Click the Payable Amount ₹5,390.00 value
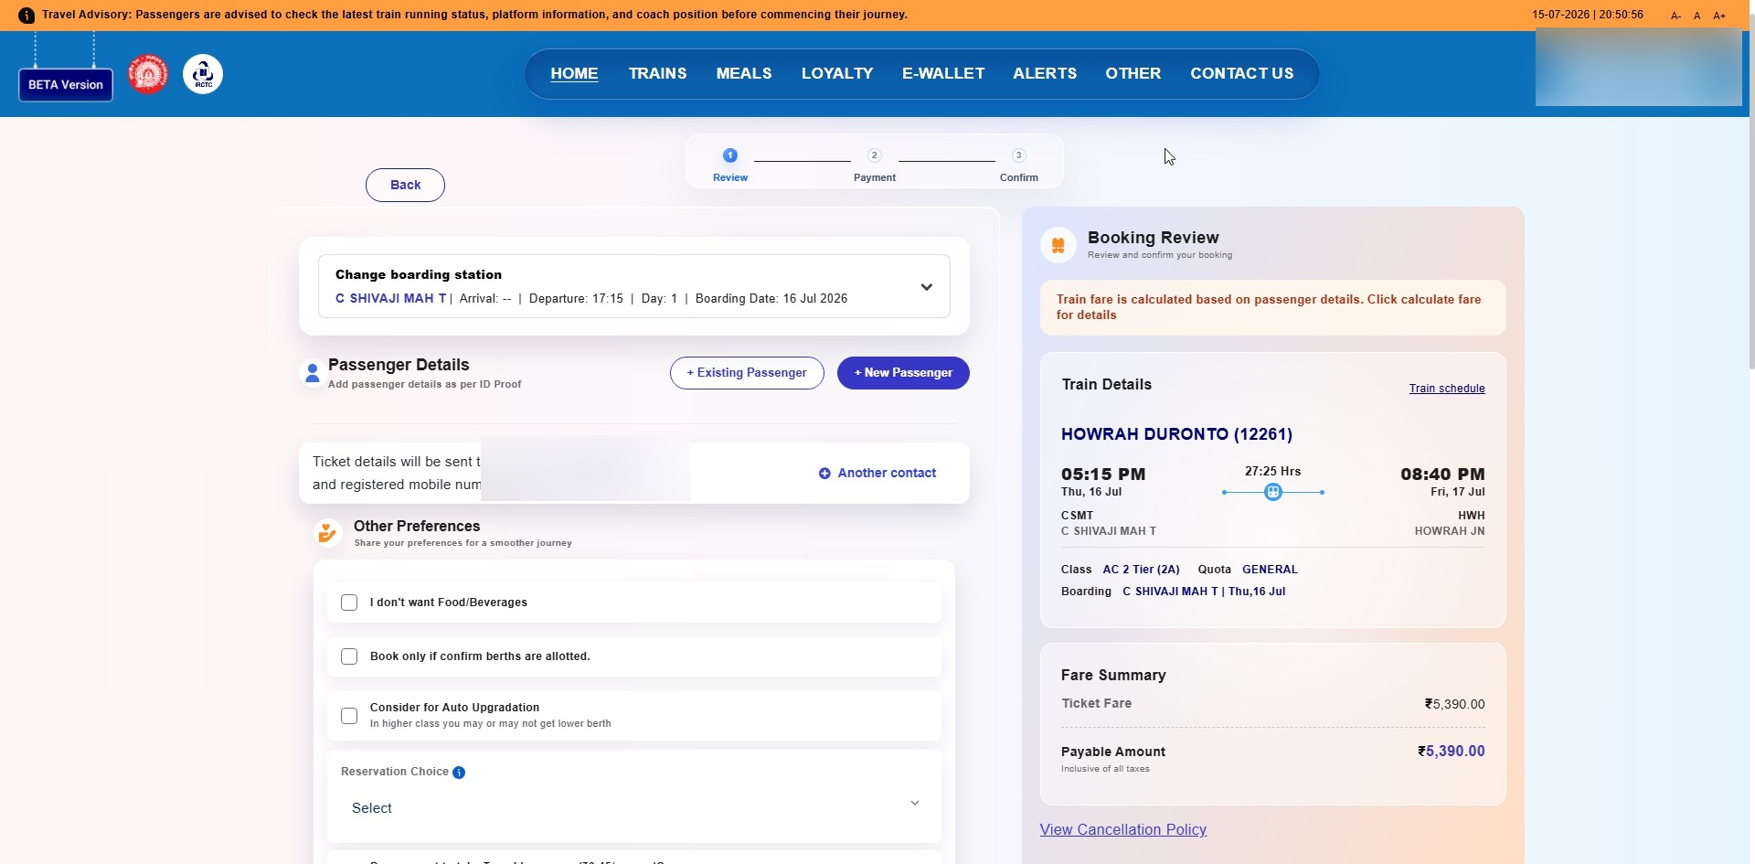 coord(1452,752)
